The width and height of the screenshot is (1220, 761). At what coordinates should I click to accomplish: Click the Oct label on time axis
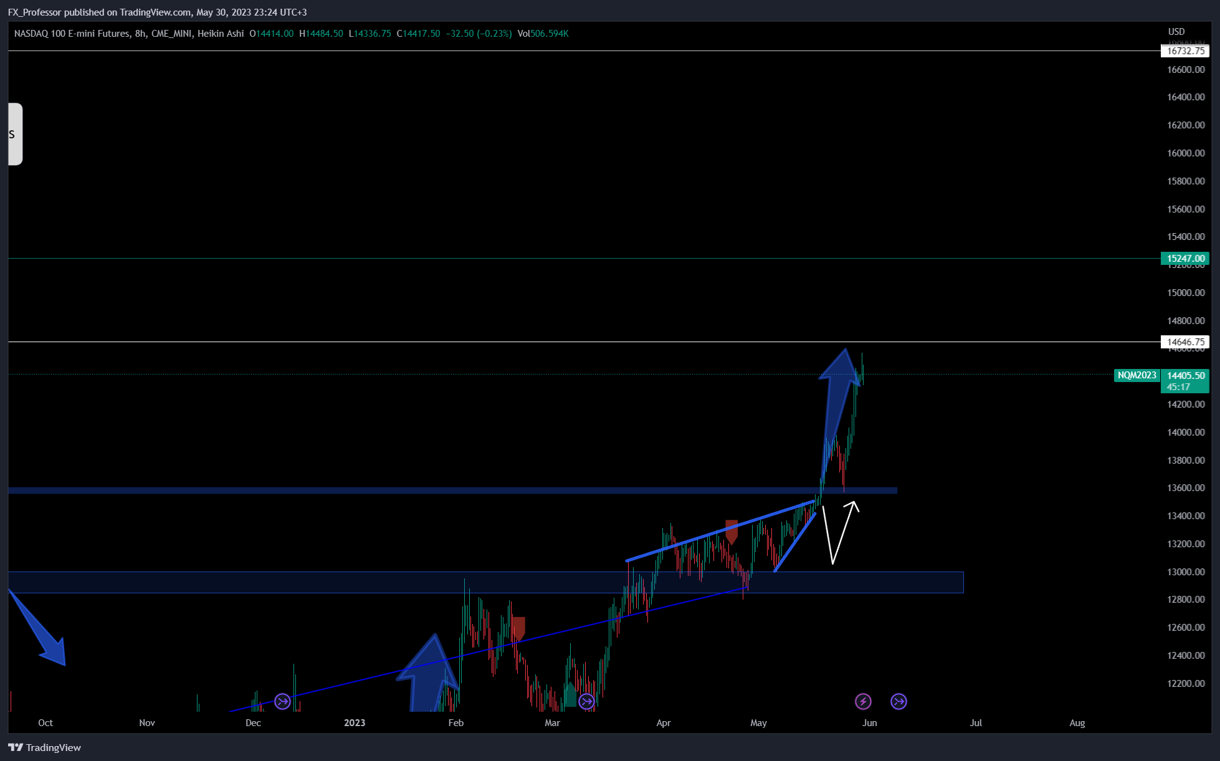tap(45, 722)
